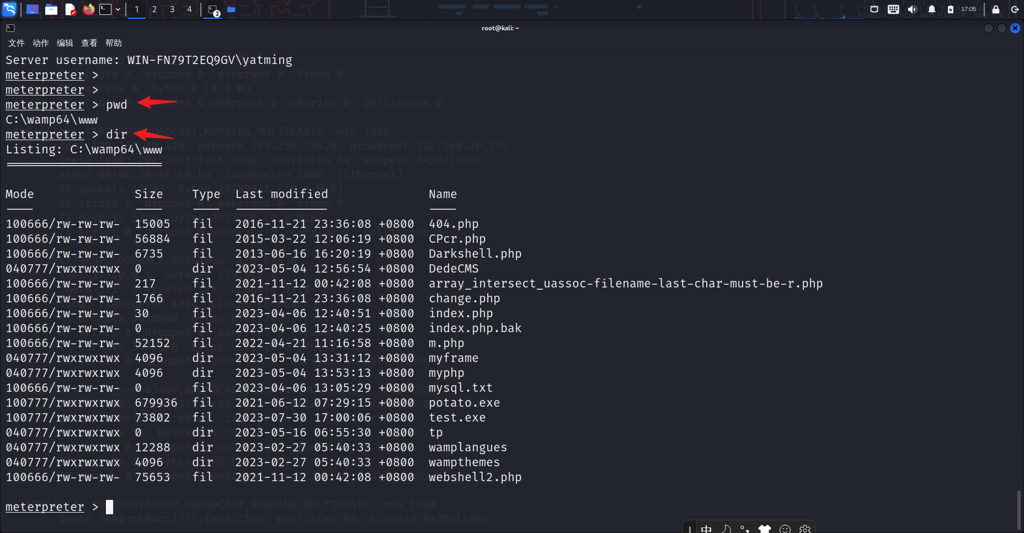Check battery status via the tray icon
The height and width of the screenshot is (533, 1024).
point(950,9)
